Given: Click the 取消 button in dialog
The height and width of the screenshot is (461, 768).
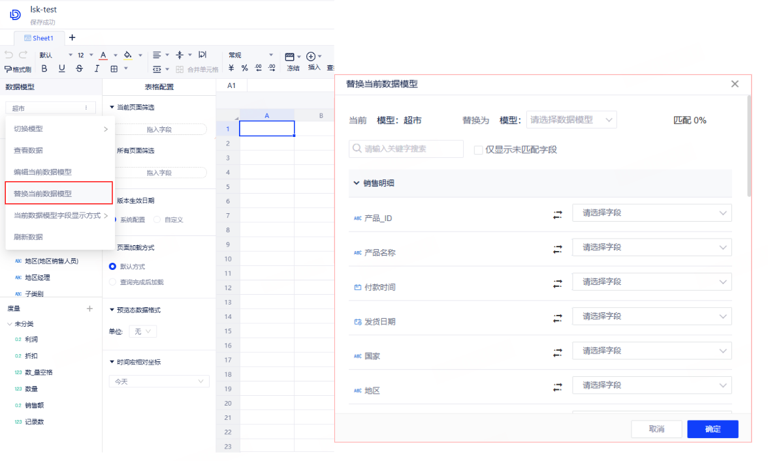Looking at the screenshot, I should [x=656, y=429].
